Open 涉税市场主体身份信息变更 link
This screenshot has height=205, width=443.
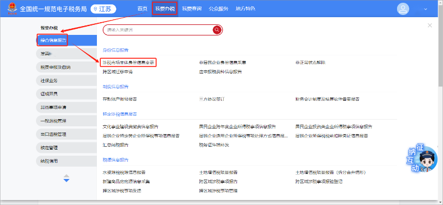128,63
